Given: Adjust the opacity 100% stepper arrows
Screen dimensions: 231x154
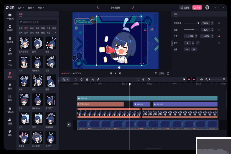Looking at the screenshot, I should point(212,23).
